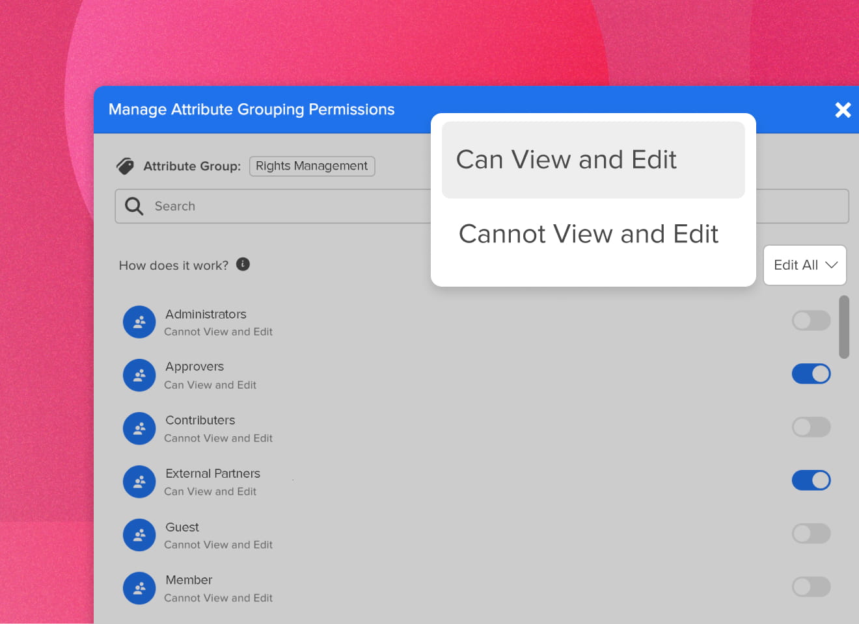The image size is (859, 624).
Task: Click the magnifying glass search icon
Action: tap(133, 205)
